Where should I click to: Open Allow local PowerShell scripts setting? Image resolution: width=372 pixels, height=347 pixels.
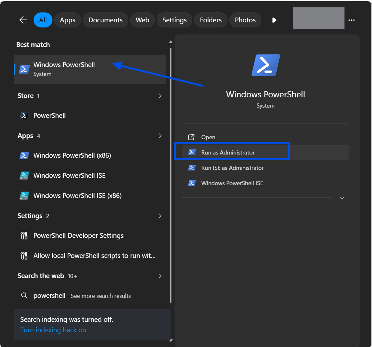[94, 256]
